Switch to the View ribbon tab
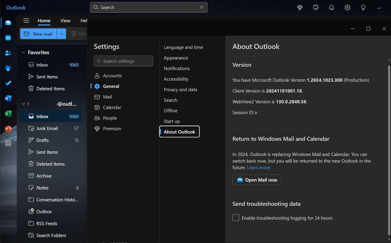Screen dimensions: 391x243 point(65,21)
